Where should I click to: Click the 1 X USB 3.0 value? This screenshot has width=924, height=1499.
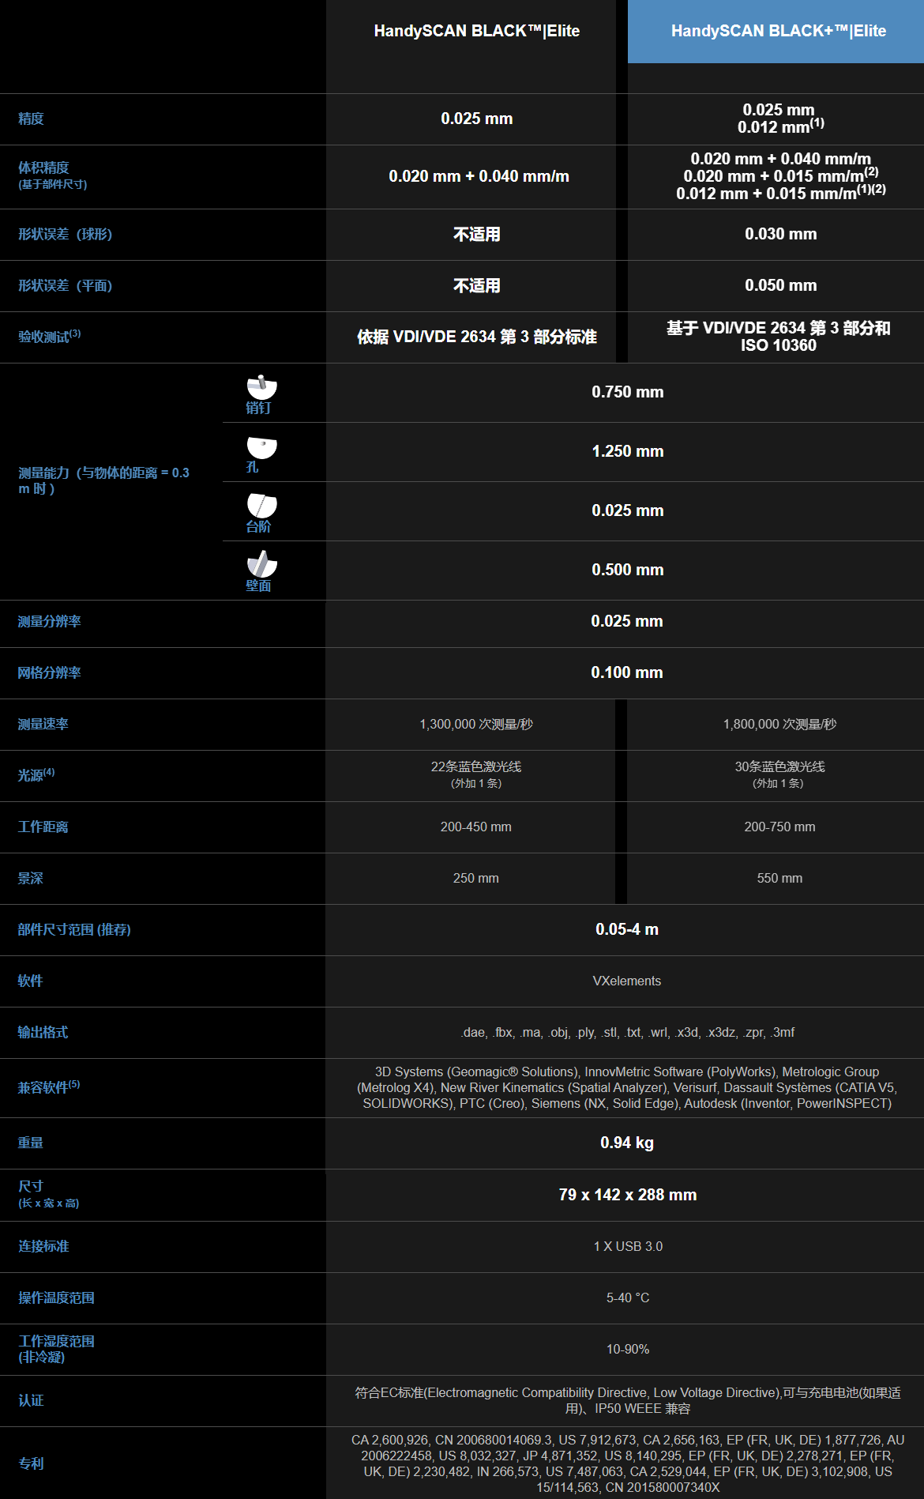click(628, 1246)
